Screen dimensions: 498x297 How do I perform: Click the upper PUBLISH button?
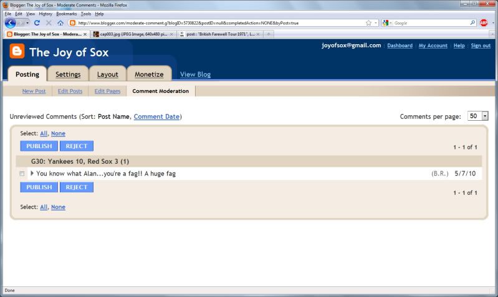pos(39,146)
